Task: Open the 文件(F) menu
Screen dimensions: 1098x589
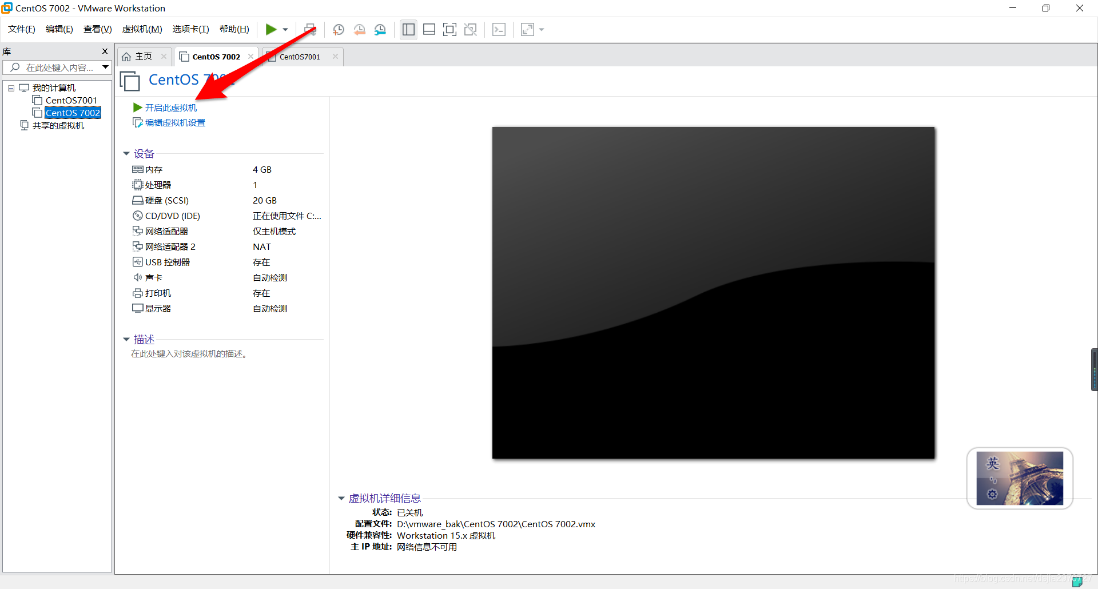Action: pos(22,29)
